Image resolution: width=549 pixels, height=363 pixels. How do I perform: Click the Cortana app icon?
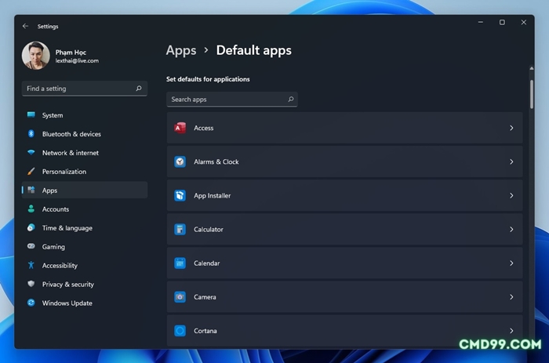(180, 331)
